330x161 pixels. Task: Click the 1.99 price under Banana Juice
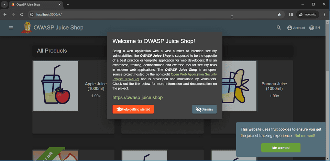tap(274, 96)
